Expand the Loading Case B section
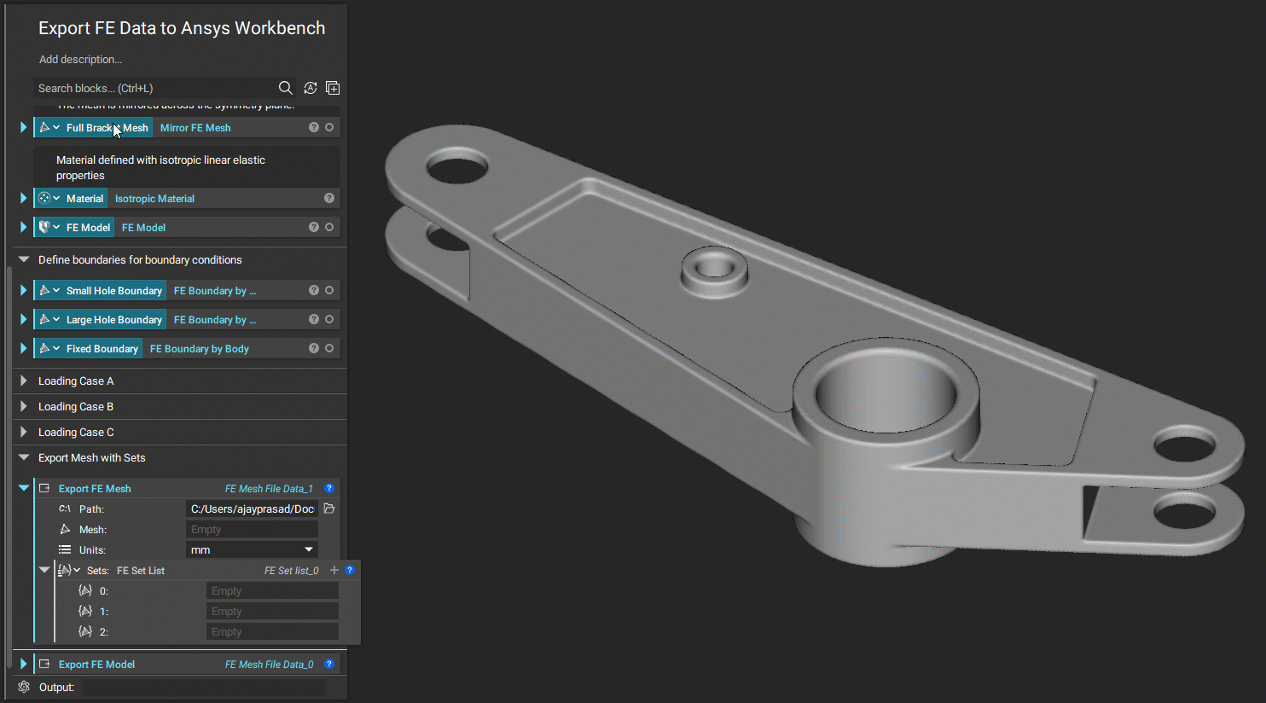 (23, 406)
